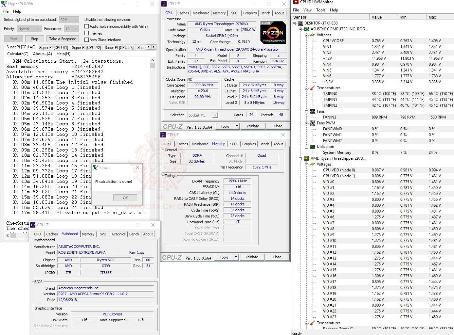This screenshot has height=335, width=454.
Task: Open the 32M digits of pi dropdown
Action: [69, 20]
